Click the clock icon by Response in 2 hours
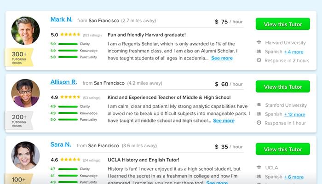 259,60
